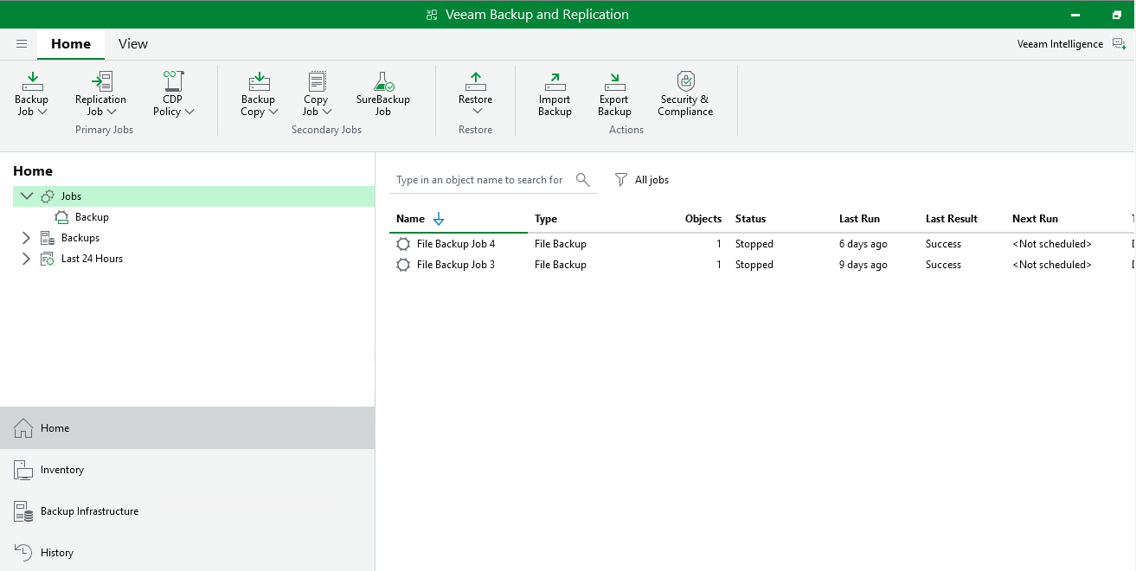Click the Export Backup icon
1136x571 pixels.
click(x=614, y=82)
